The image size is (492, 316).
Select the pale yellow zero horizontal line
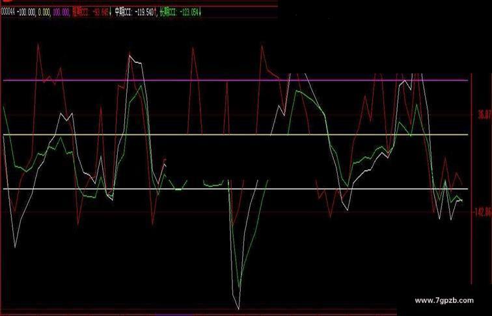(236, 135)
